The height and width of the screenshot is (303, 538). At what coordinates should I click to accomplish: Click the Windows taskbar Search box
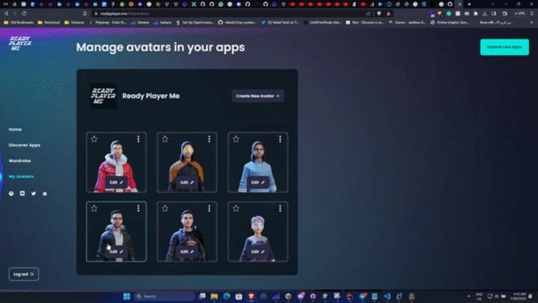[164, 296]
